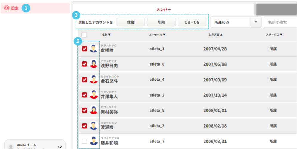Click avatar icon of 藤井和明
This screenshot has height=149, width=297.
tap(93, 141)
